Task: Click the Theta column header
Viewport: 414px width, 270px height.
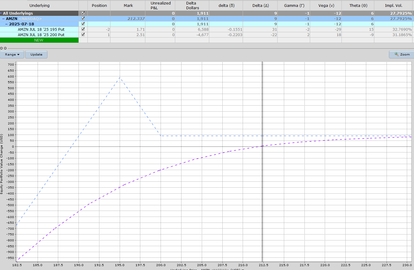Action: pos(358,5)
